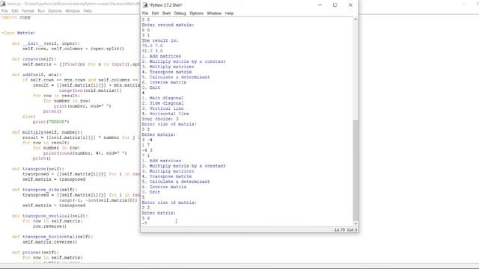
Task: Click the 'import copy' line in editor
Action: [16, 17]
